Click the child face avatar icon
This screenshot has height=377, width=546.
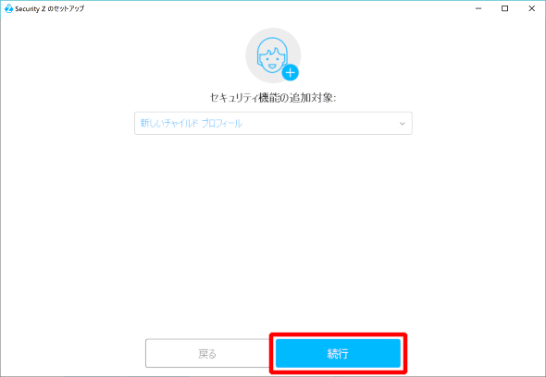[x=272, y=55]
